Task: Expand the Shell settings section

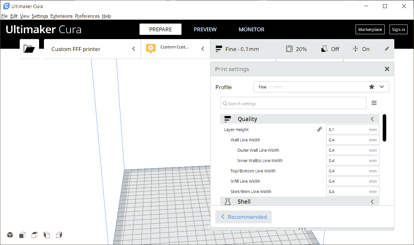Action: [x=372, y=201]
